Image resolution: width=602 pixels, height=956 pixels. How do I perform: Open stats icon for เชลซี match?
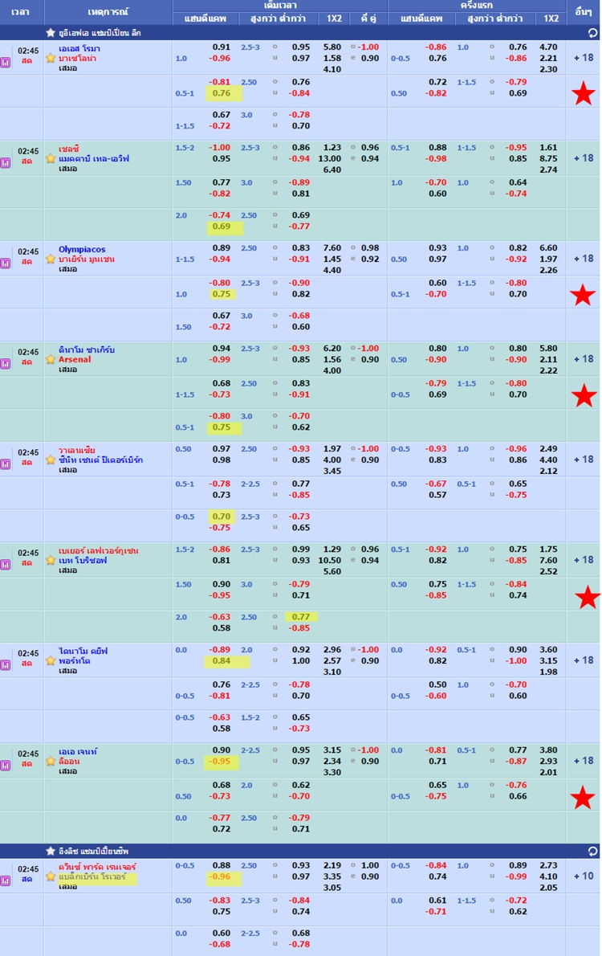(6, 163)
